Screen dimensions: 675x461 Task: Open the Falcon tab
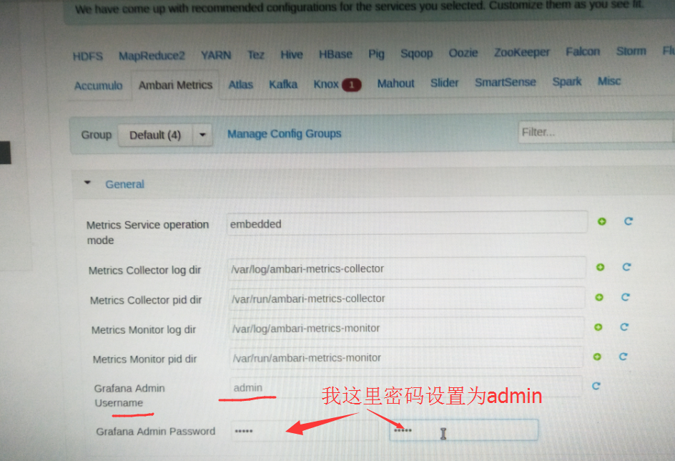point(583,52)
